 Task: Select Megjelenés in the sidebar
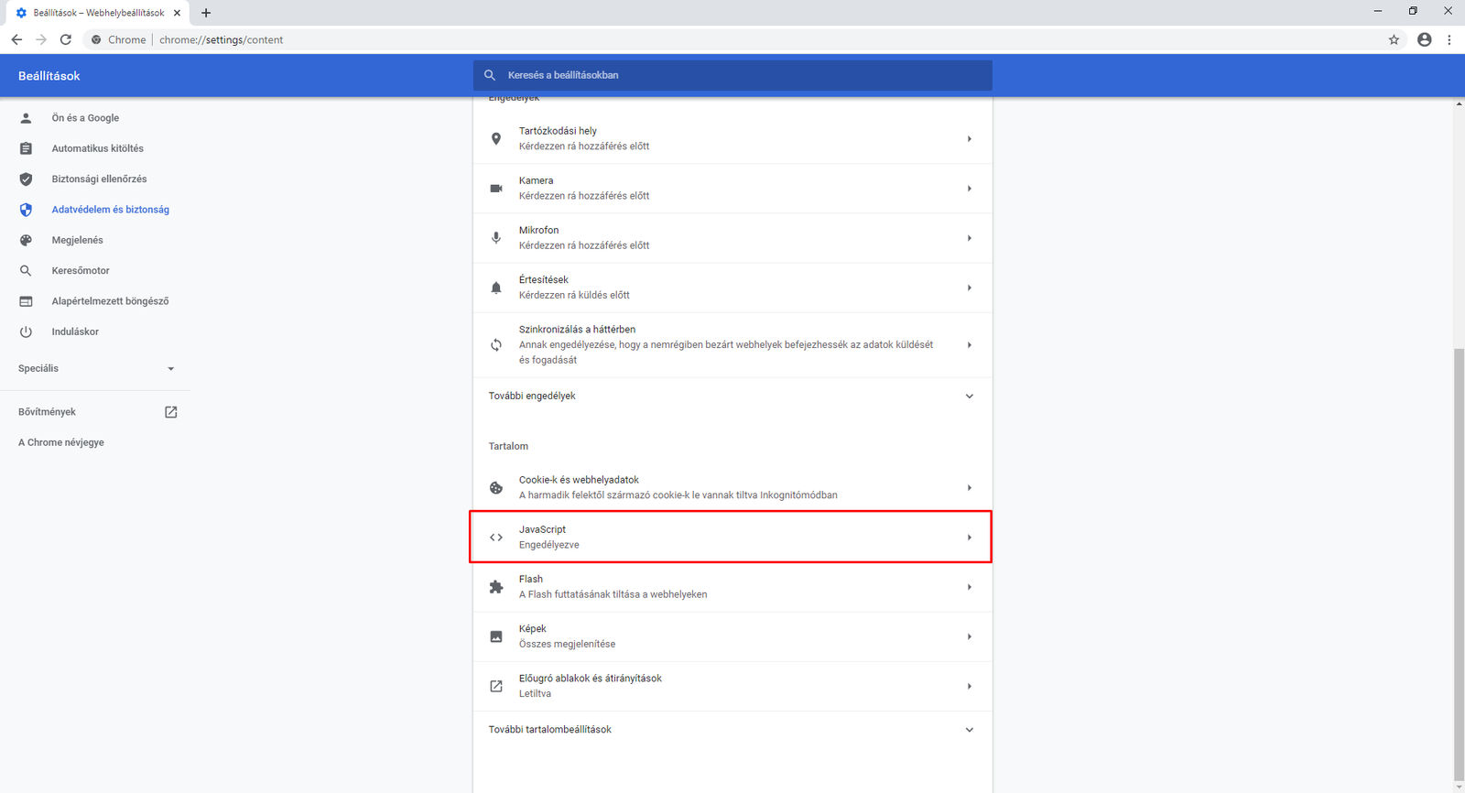(77, 240)
